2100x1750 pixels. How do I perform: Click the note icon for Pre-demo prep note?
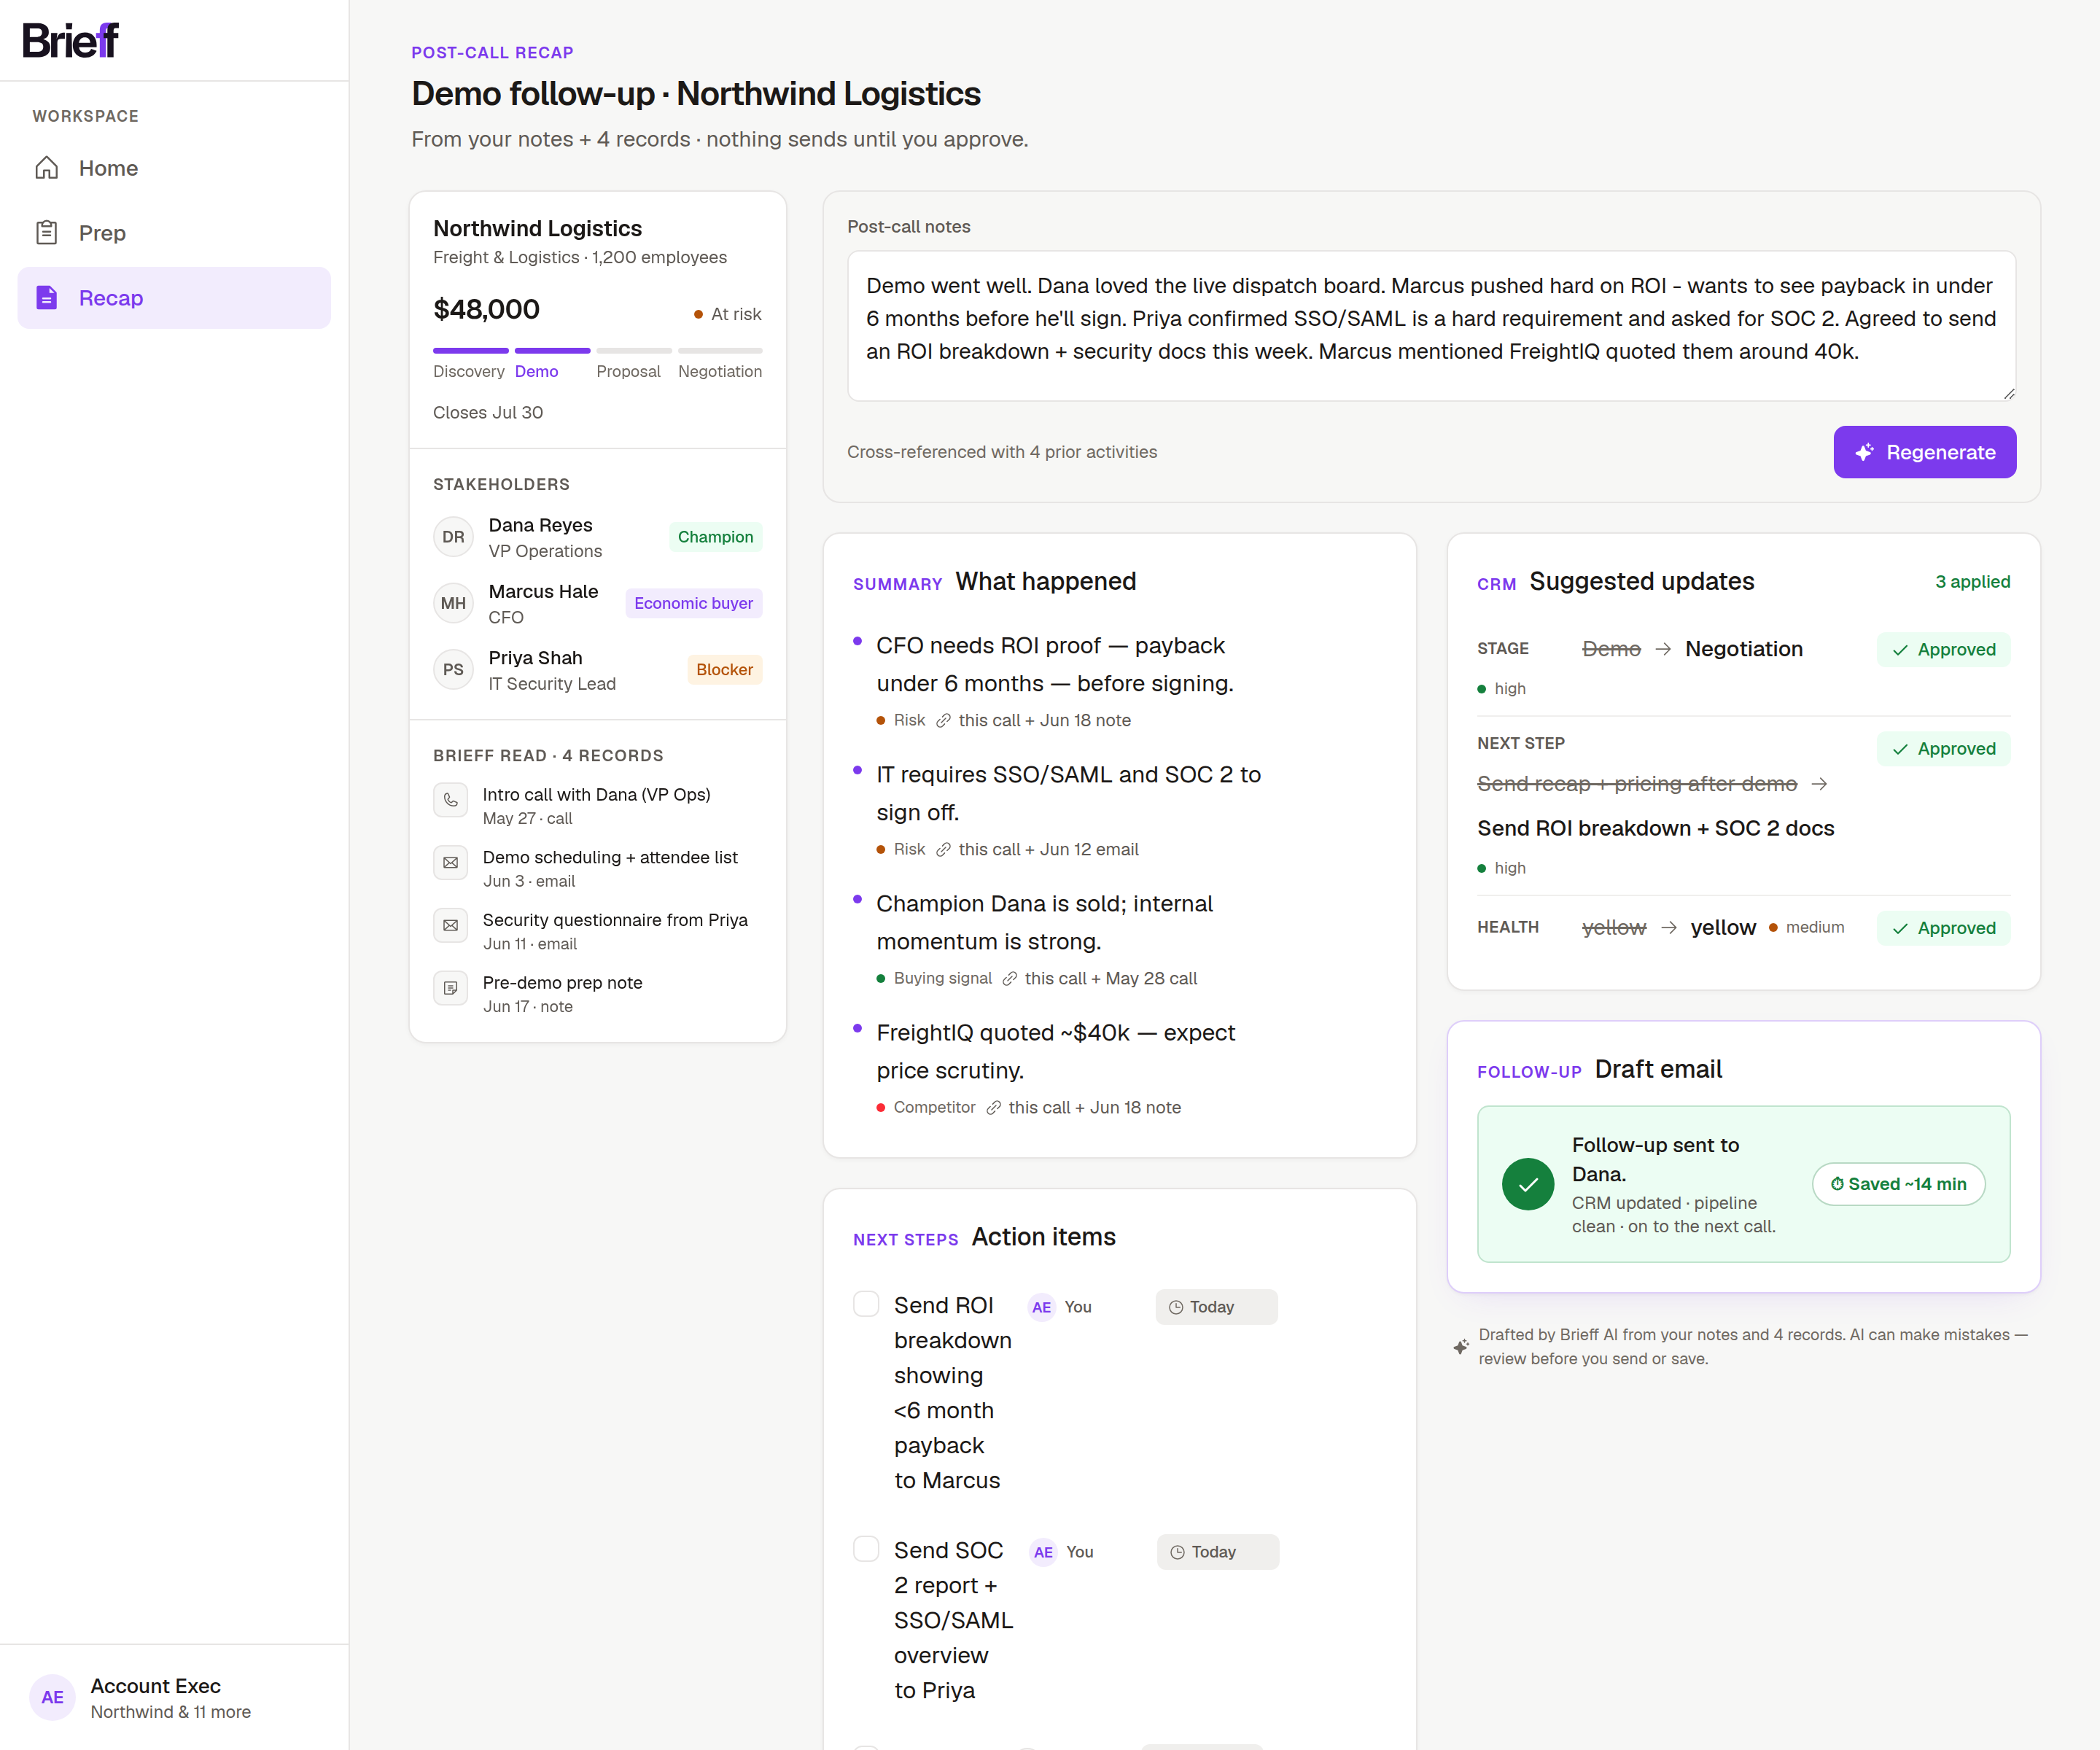tap(450, 989)
